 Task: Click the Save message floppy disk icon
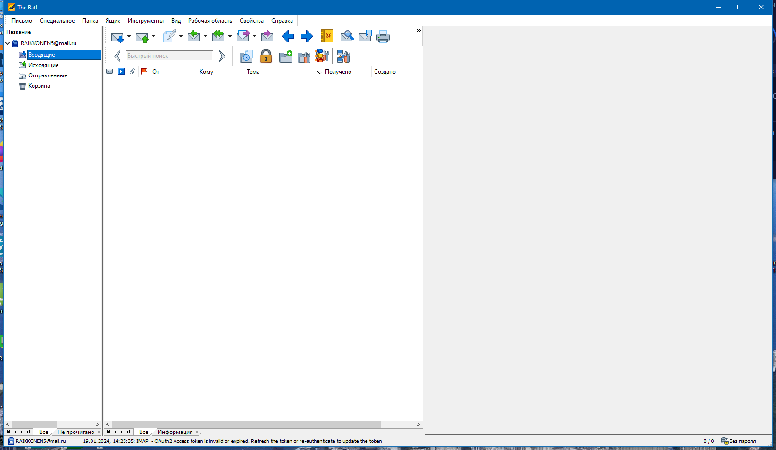[365, 36]
